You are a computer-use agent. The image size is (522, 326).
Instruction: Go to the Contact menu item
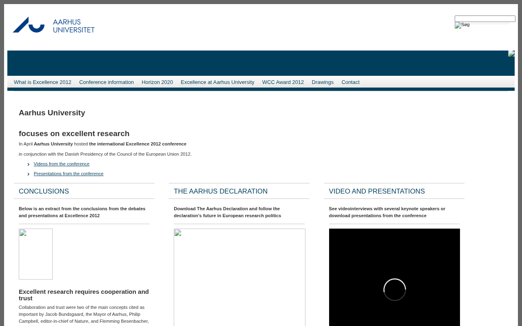pos(350,82)
